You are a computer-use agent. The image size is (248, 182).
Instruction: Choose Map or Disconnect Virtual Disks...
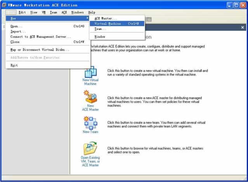coord(47,50)
